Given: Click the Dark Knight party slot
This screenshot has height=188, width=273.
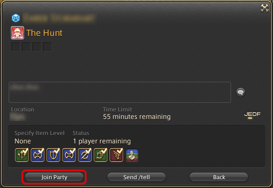Looking at the screenshot, I should 85,155.
